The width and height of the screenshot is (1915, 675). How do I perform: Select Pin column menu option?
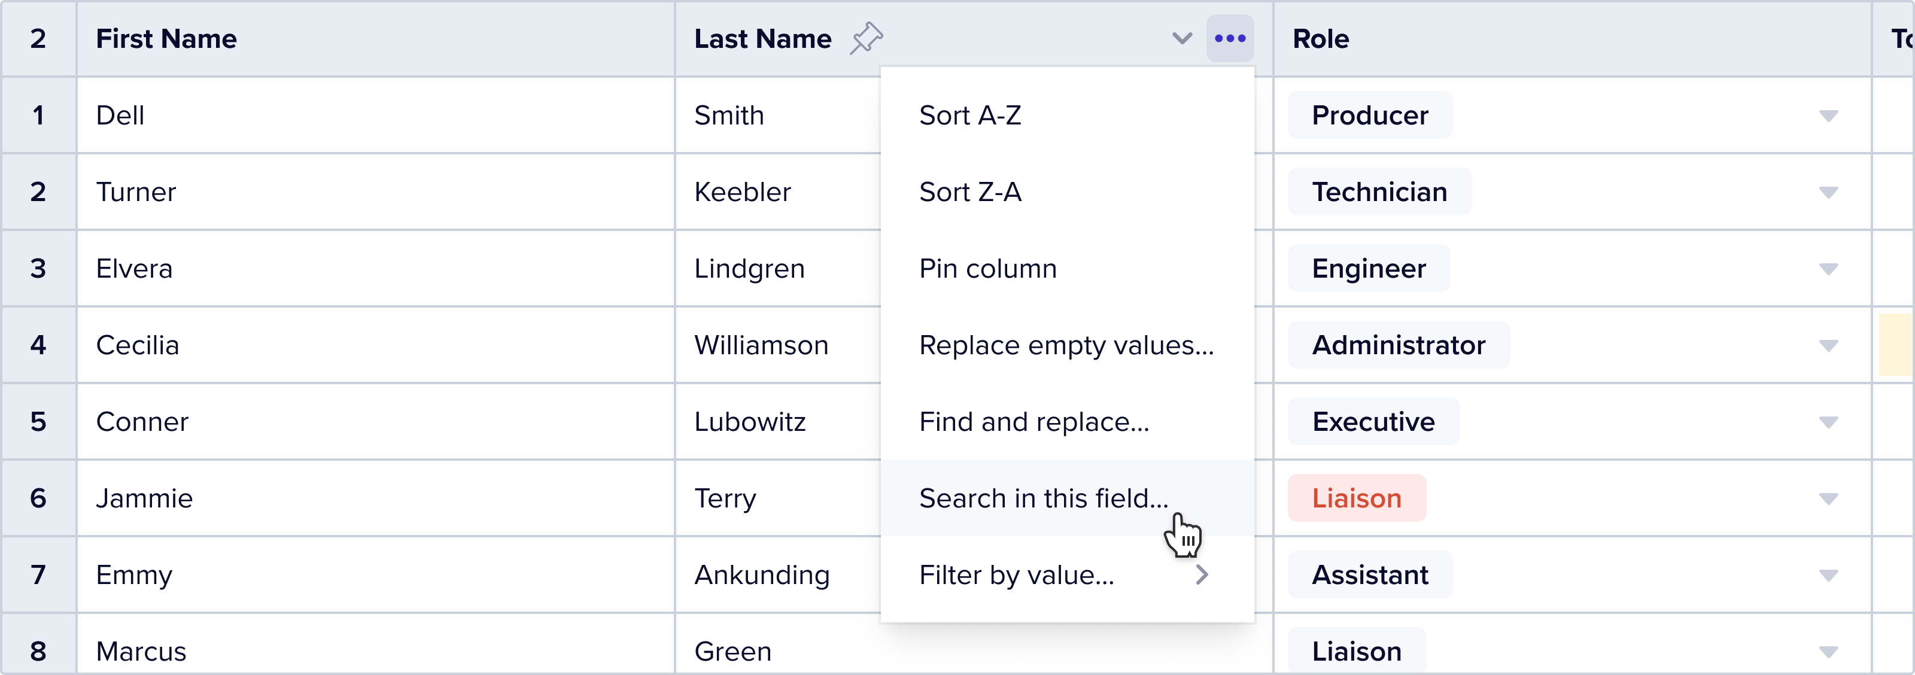coord(987,268)
